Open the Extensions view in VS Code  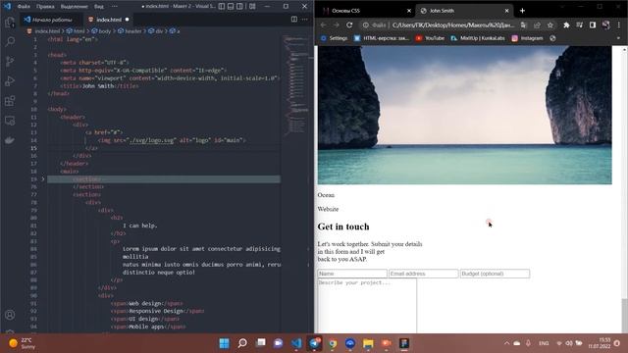10,100
